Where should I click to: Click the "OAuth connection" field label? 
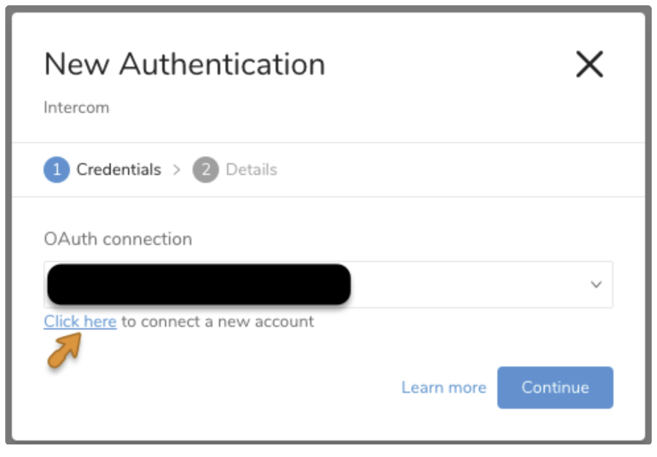tap(118, 239)
